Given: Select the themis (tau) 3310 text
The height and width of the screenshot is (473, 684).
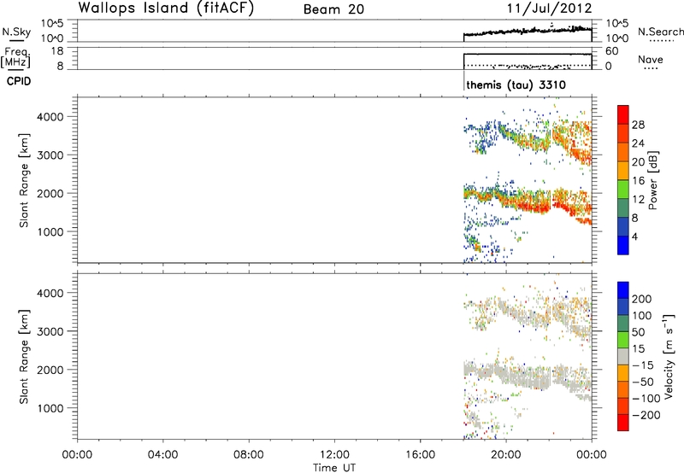Looking at the screenshot, I should [x=516, y=85].
